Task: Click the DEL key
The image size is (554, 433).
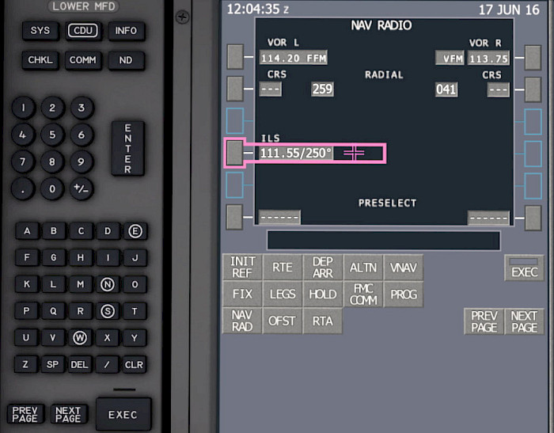Action: click(x=79, y=364)
